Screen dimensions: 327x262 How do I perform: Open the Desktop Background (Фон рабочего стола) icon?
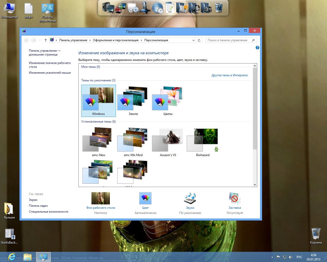pos(101,199)
